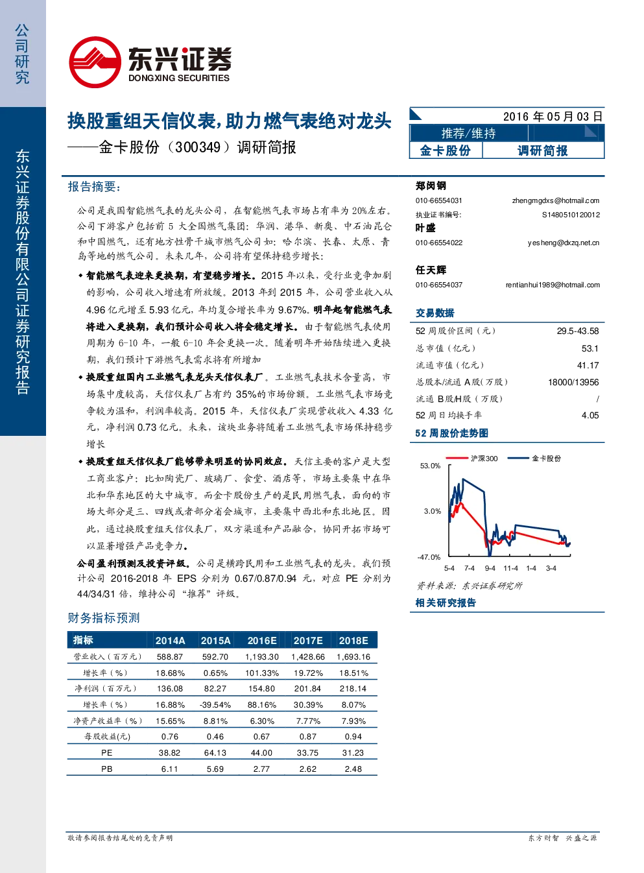Click the stock price trend chart
Screen dimensions: 644x873
coord(495,512)
